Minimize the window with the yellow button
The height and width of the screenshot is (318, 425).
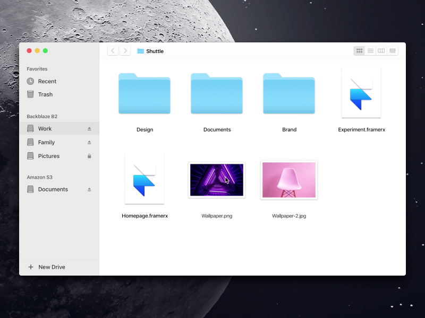37,50
